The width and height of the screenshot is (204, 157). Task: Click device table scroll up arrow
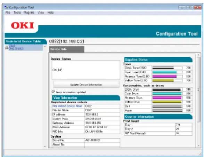(45, 46)
